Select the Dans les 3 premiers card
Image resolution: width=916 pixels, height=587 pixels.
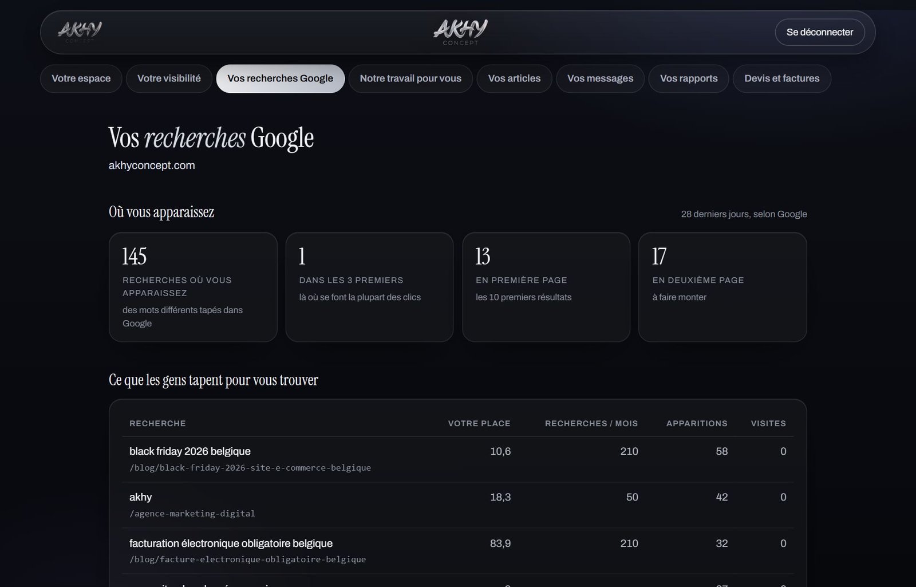tap(369, 287)
